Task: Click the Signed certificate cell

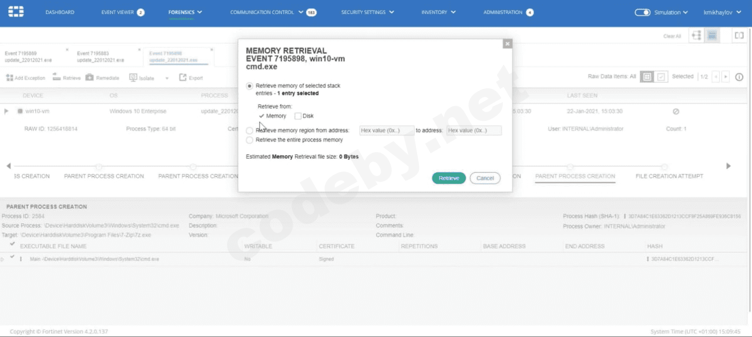Action: (x=326, y=259)
